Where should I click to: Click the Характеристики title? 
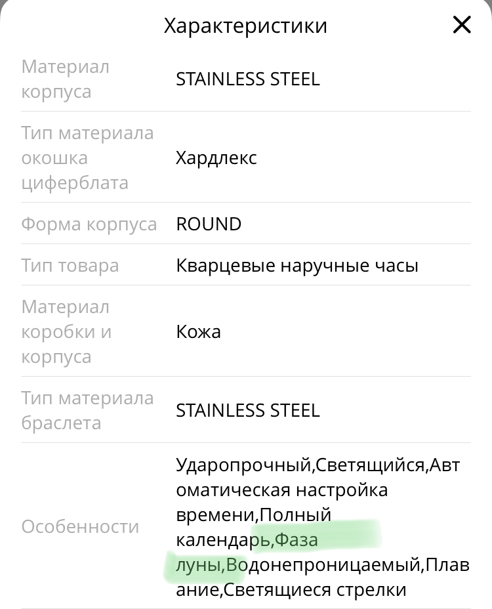coord(245,26)
